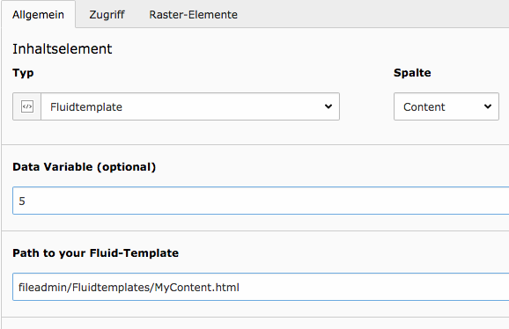Click the bold Typ label
Image resolution: width=509 pixels, height=329 pixels.
click(x=23, y=73)
